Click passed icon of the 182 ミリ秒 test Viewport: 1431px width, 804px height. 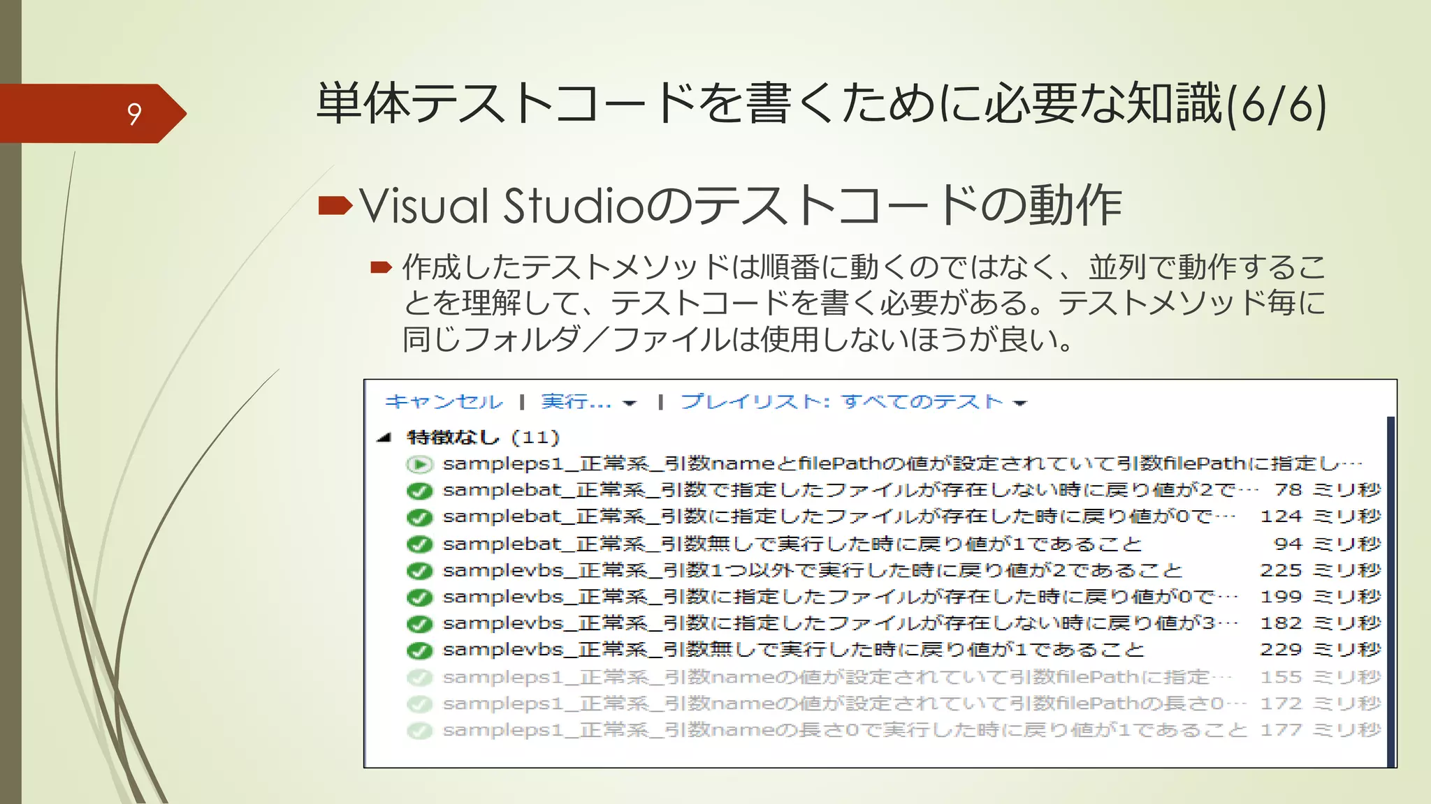[419, 623]
